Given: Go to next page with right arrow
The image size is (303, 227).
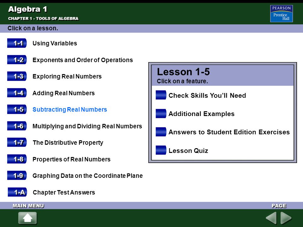Looking at the screenshot, I should pyautogui.click(x=286, y=218).
